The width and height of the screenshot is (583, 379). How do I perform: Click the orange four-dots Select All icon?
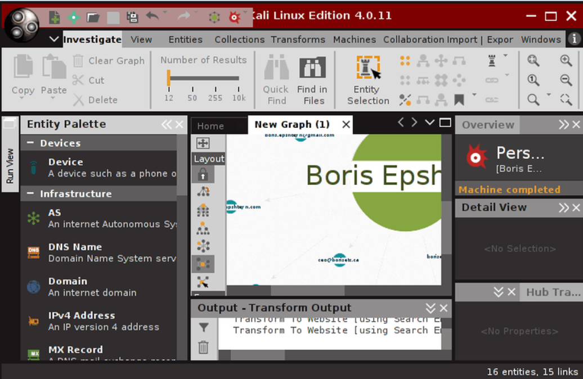click(405, 60)
